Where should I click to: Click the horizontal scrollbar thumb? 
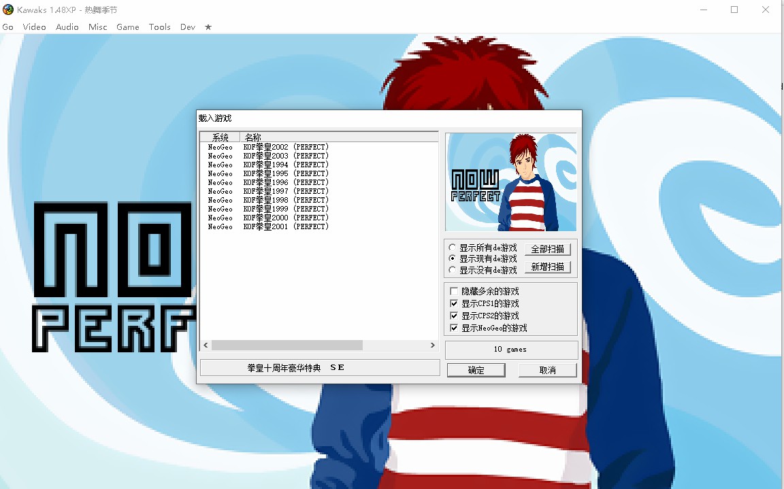287,345
